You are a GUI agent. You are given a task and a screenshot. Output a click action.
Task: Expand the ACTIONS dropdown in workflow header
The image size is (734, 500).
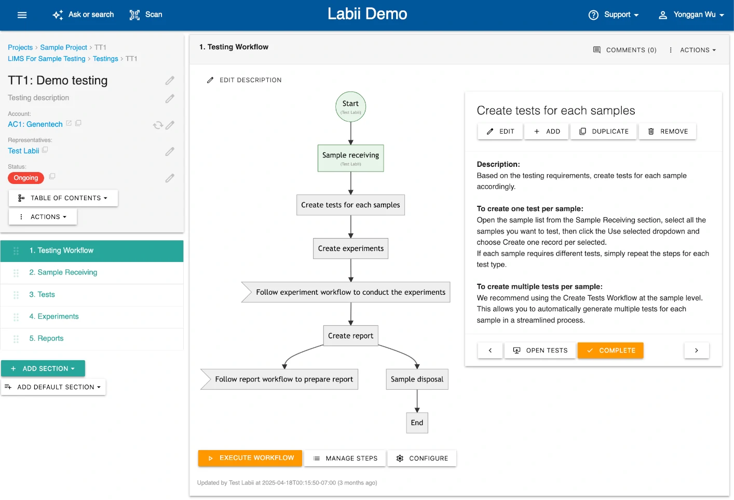(x=696, y=49)
